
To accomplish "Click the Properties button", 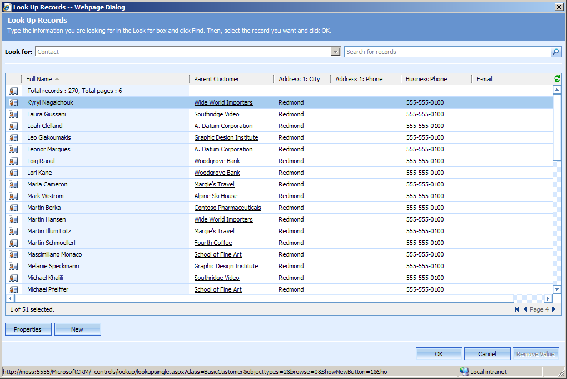I will point(28,329).
